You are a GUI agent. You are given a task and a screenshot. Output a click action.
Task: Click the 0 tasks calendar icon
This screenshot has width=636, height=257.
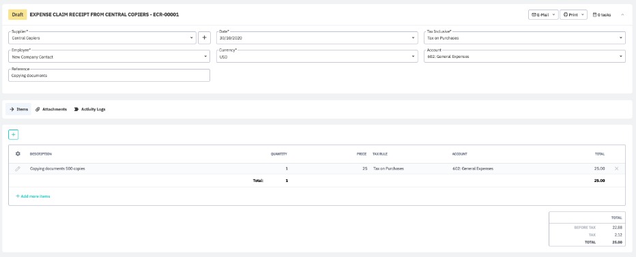pos(594,14)
